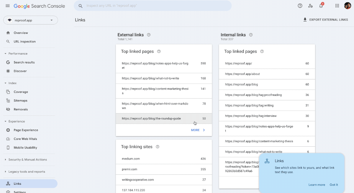The height and width of the screenshot is (193, 354).
Task: Open users and permissions icon
Action: pyautogui.click(x=310, y=6)
